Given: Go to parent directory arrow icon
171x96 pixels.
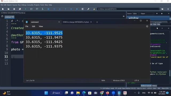Looking at the screenshot, I should (x=168, y=9).
